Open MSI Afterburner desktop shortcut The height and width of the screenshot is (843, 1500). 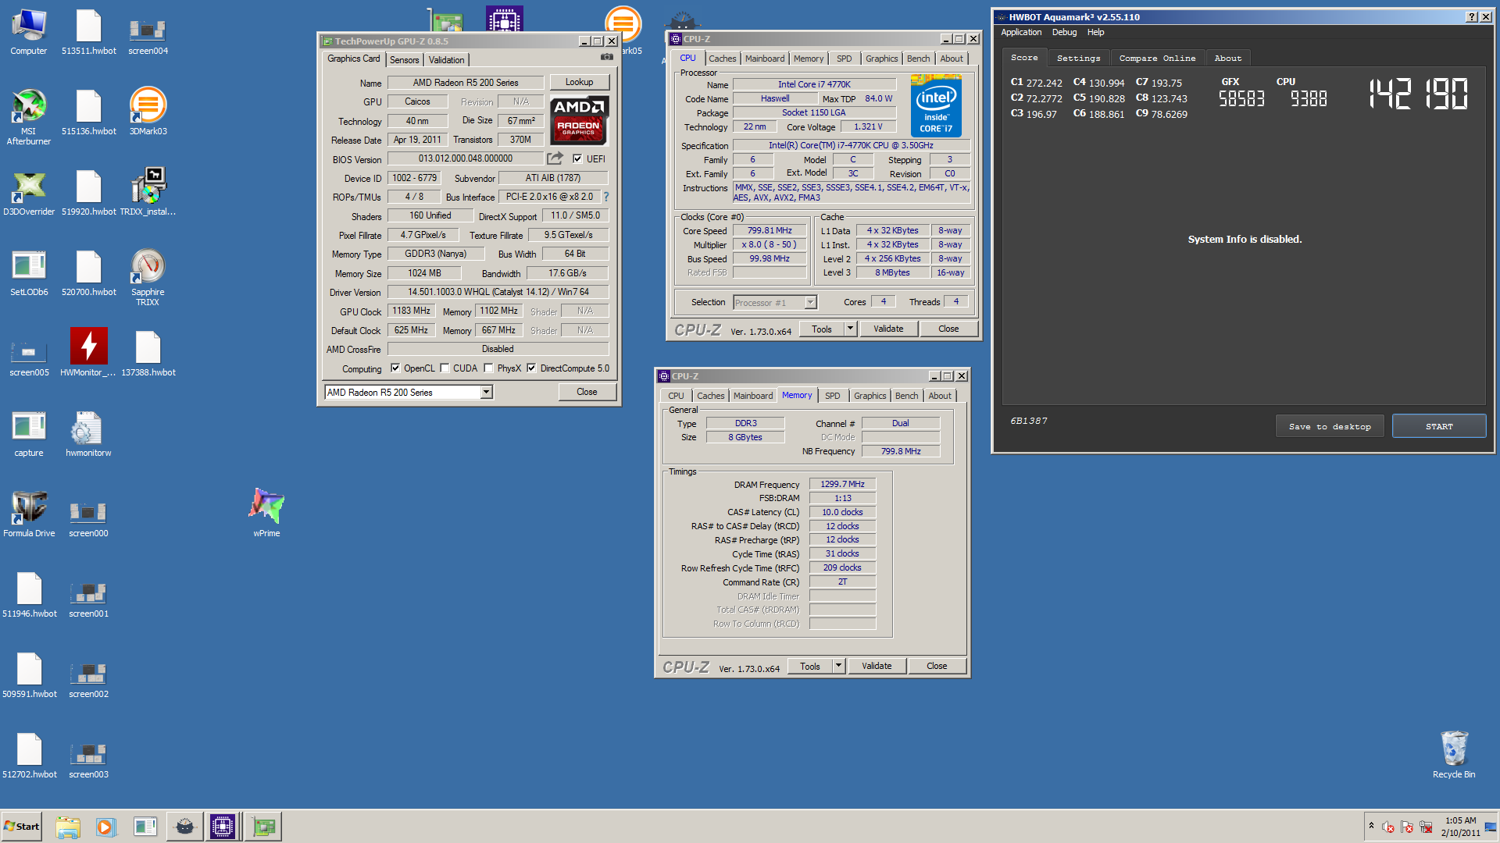point(29,117)
